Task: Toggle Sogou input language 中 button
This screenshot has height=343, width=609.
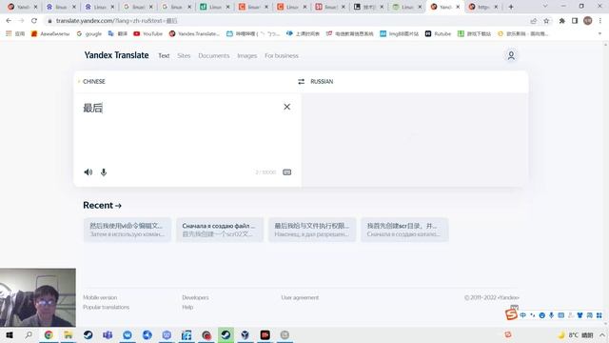Action: click(522, 315)
